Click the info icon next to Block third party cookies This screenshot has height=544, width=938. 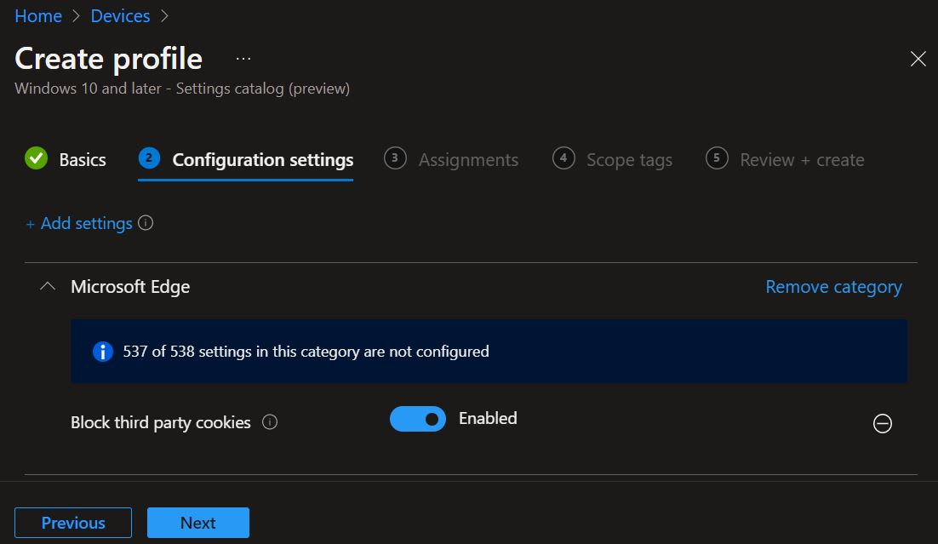tap(270, 422)
